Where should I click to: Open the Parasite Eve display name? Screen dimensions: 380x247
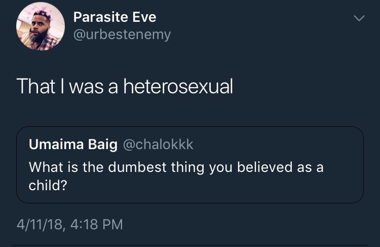[x=115, y=17]
